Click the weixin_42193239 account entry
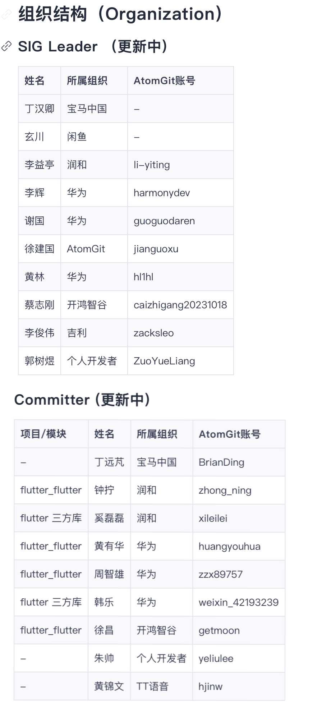 pyautogui.click(x=238, y=603)
